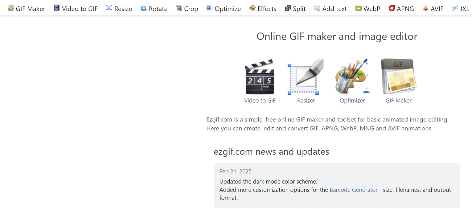Click the large Optimizer paint bucket image
The height and width of the screenshot is (209, 472).
click(352, 77)
